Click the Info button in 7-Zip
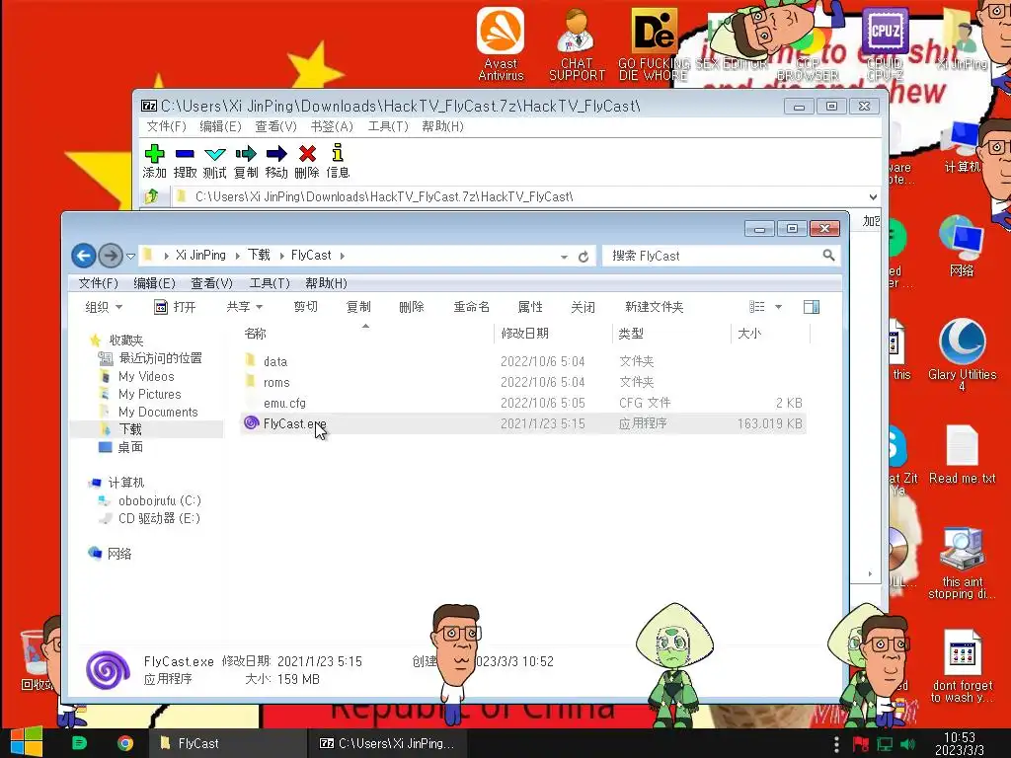 (338, 160)
